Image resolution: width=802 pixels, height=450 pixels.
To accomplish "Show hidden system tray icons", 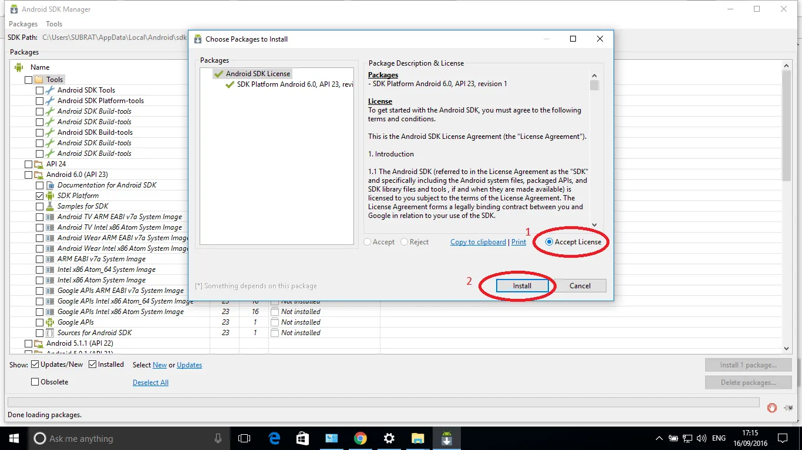I will coord(659,438).
